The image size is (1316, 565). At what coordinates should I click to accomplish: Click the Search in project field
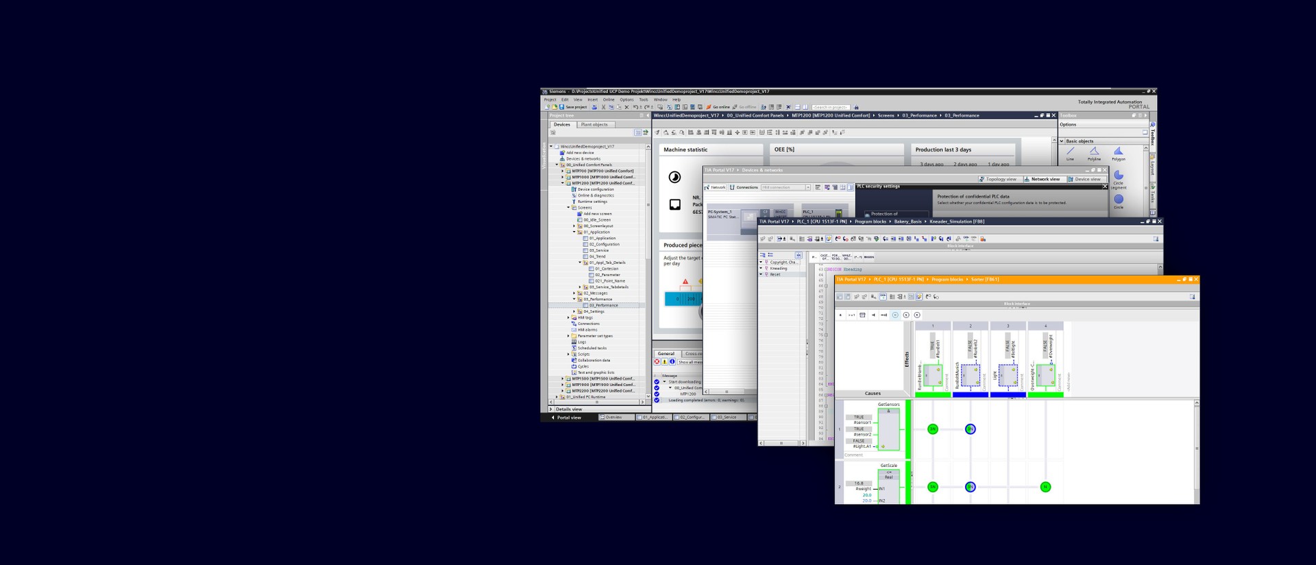tap(831, 107)
